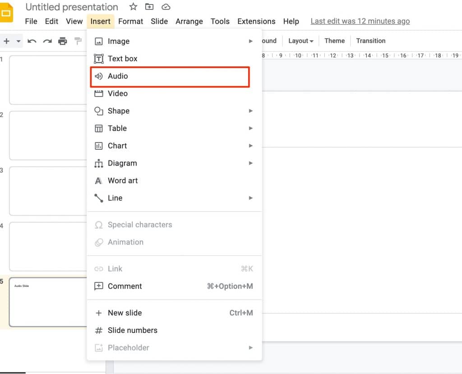
Task: Select Text box in the Insert menu
Action: click(x=175, y=59)
